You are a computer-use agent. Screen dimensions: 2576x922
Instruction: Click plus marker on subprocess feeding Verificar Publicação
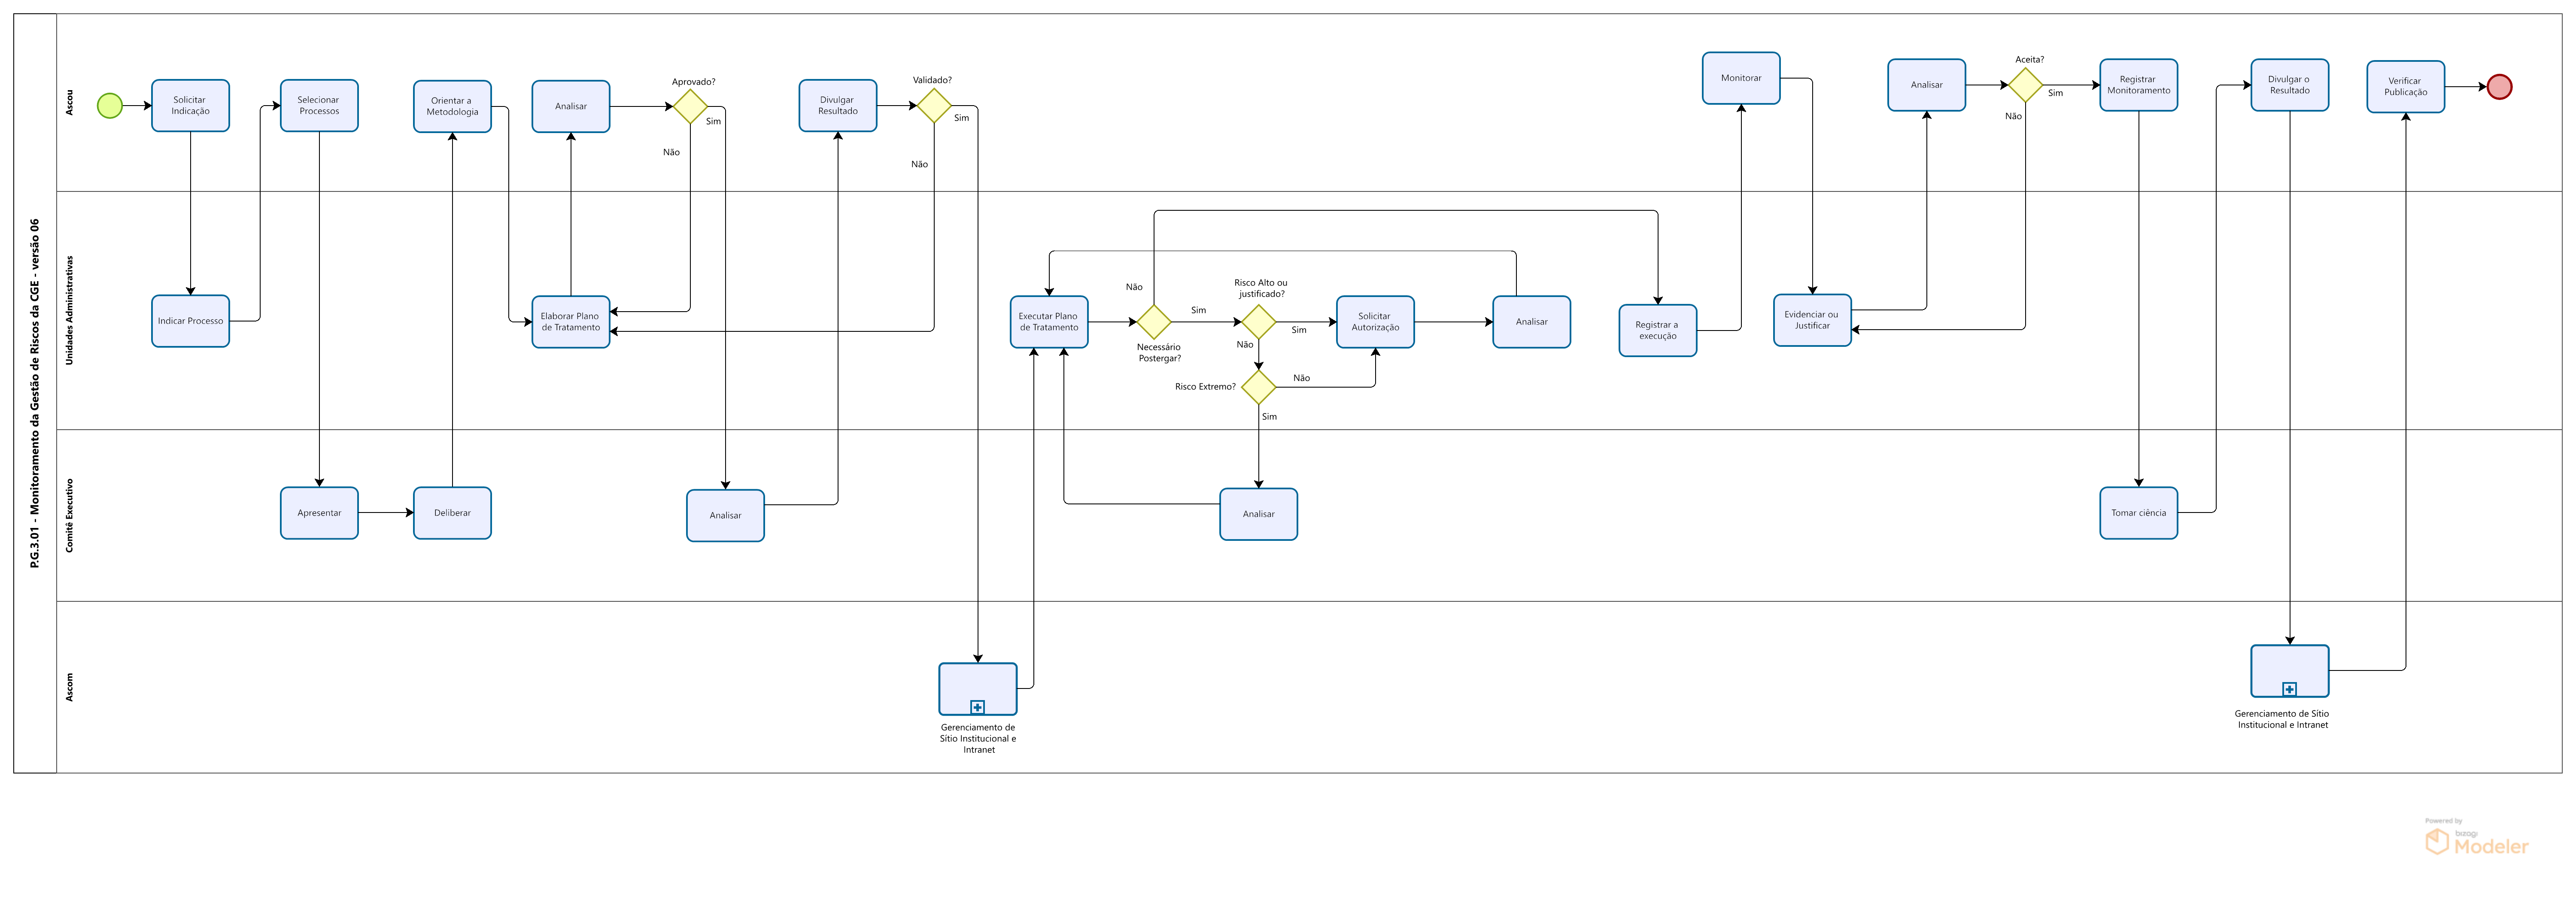pyautogui.click(x=2289, y=689)
